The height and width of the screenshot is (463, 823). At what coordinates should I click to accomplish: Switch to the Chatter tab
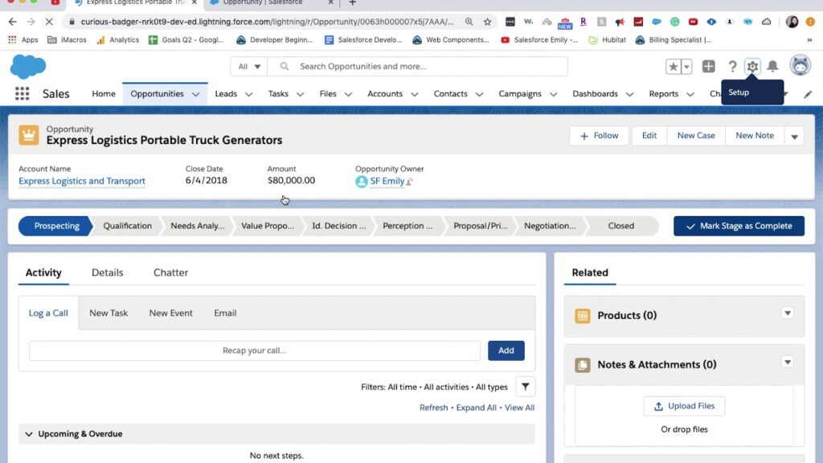point(170,272)
